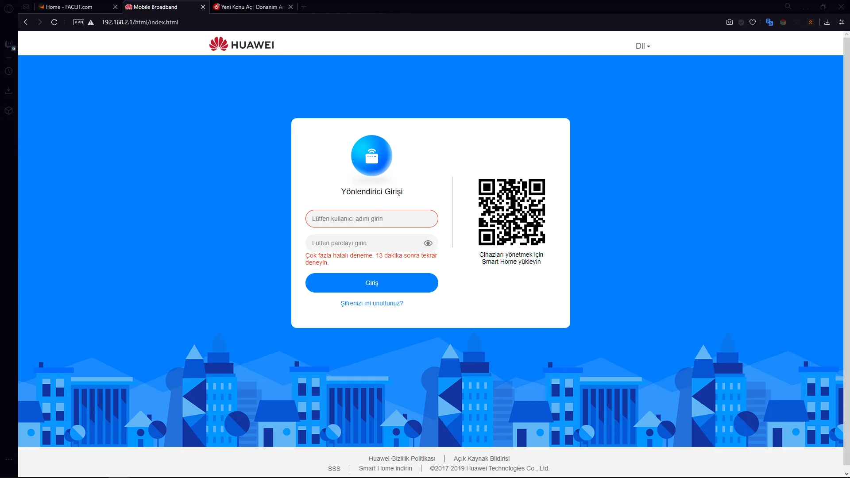Open Twitch panel in sidebar
The height and width of the screenshot is (478, 850).
click(x=9, y=44)
